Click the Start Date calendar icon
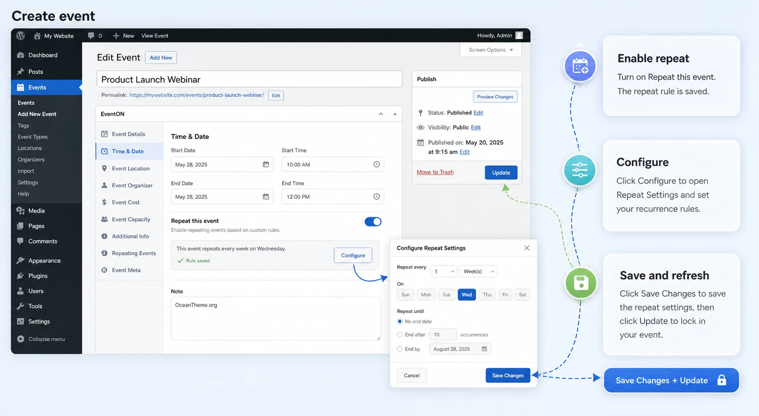The image size is (759, 416). pos(266,164)
